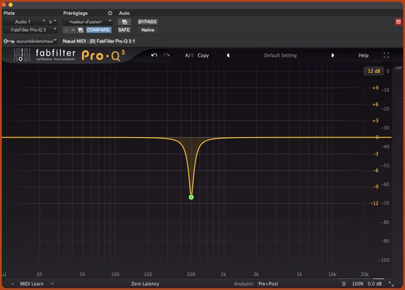Click Zero Latency processing mode
Screen dimensions: 405x290
tap(145, 284)
